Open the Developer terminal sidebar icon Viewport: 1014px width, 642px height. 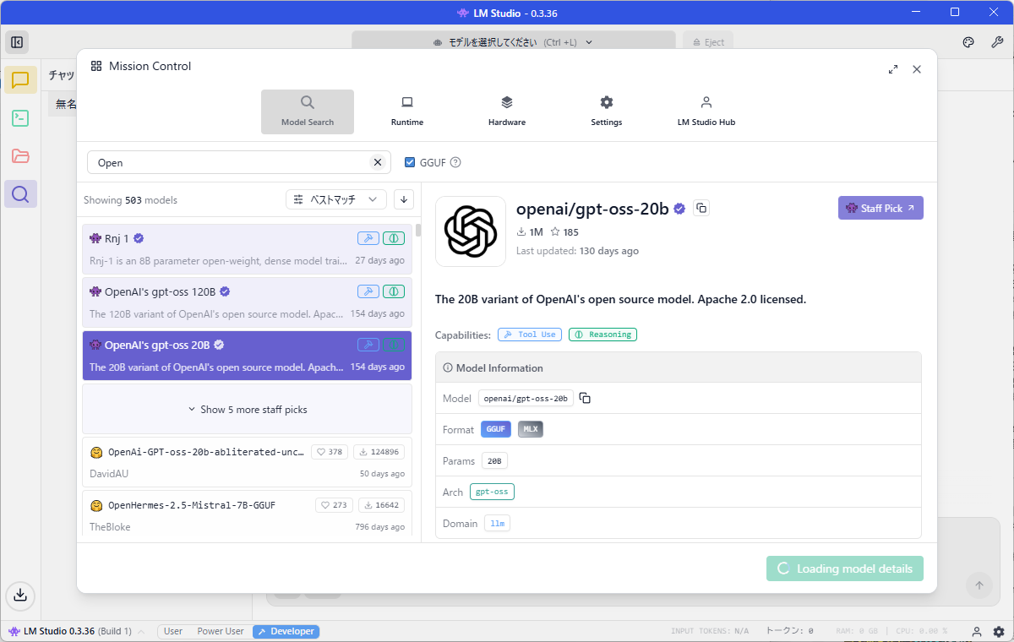20,118
